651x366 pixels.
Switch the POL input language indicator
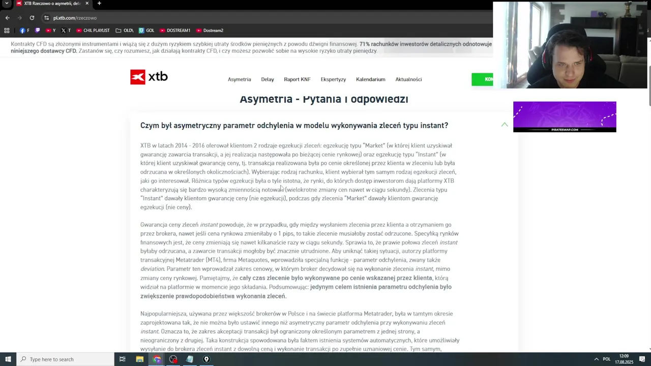[x=607, y=359]
